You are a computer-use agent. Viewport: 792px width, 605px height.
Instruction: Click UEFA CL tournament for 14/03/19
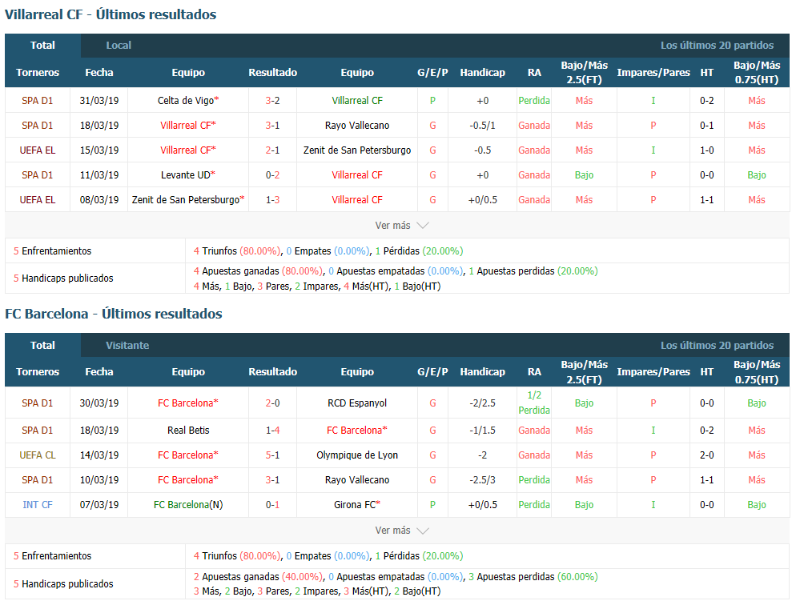[38, 455]
